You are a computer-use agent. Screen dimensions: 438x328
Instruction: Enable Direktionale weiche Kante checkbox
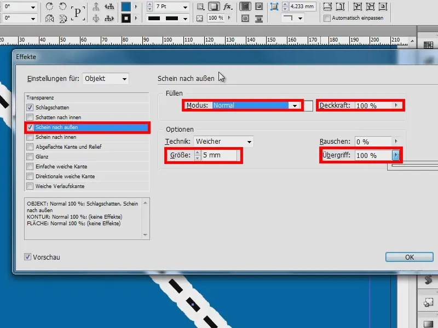tap(30, 176)
